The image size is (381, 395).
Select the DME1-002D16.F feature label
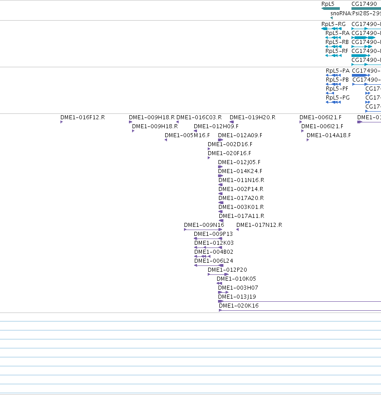click(x=230, y=144)
